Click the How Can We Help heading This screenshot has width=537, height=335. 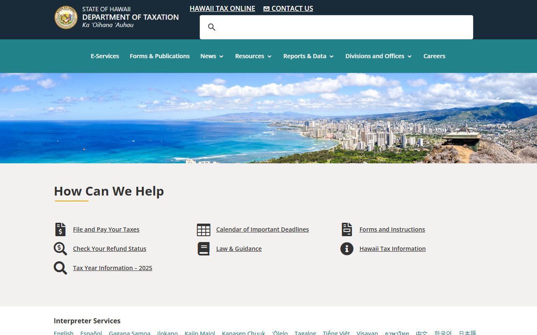pyautogui.click(x=109, y=191)
